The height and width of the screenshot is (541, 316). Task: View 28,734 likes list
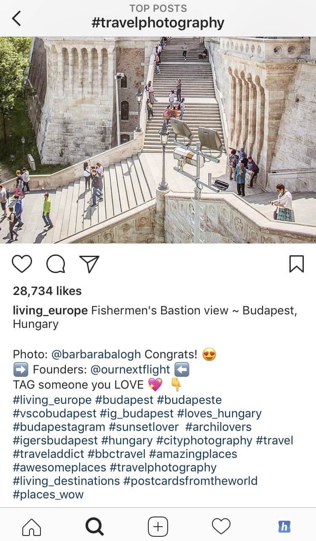point(47,291)
